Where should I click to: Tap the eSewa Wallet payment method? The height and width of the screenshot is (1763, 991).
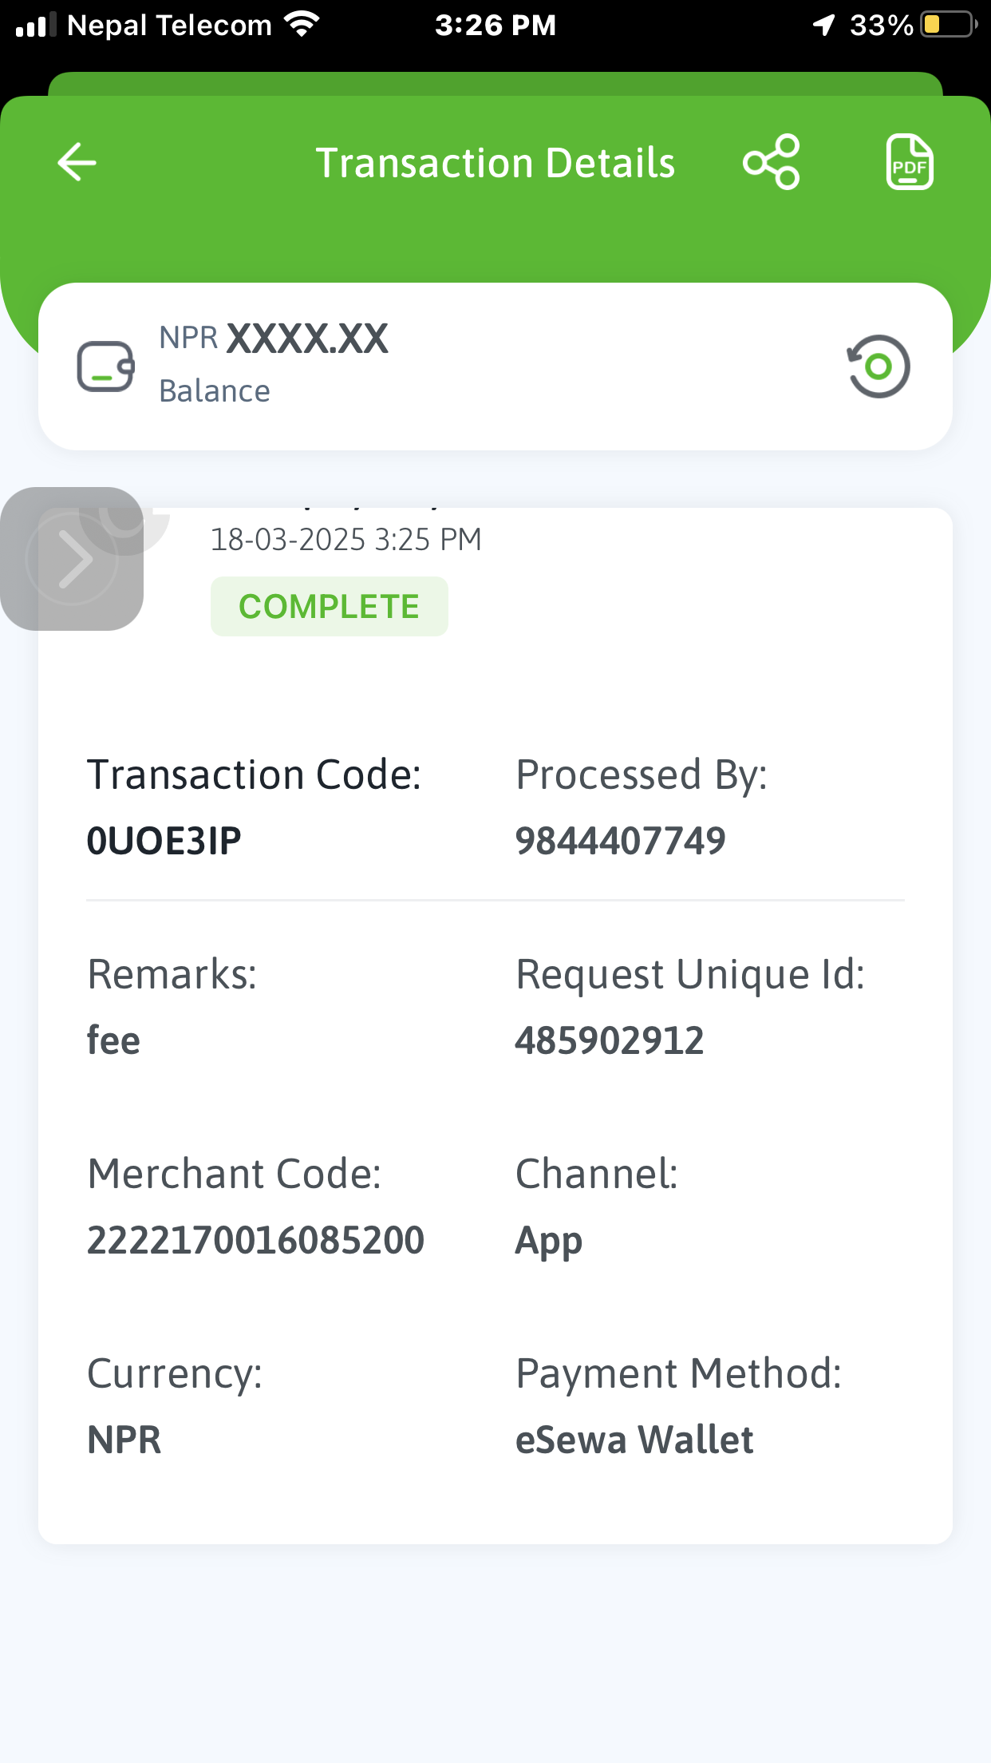(634, 1440)
